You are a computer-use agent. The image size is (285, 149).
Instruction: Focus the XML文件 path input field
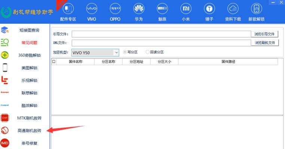coord(161,43)
